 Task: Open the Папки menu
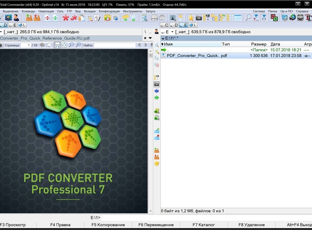[272, 11]
